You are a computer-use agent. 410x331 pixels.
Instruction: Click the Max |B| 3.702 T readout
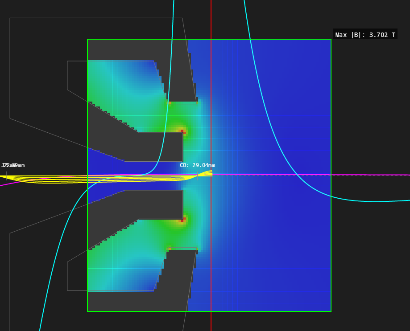point(365,35)
